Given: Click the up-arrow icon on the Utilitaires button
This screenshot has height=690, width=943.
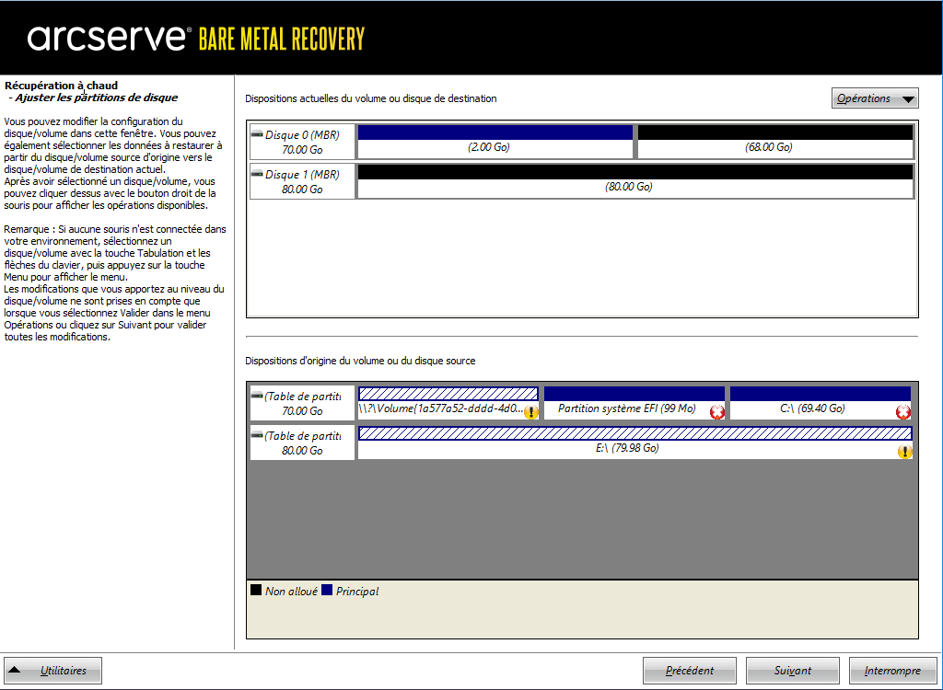Looking at the screenshot, I should point(15,670).
